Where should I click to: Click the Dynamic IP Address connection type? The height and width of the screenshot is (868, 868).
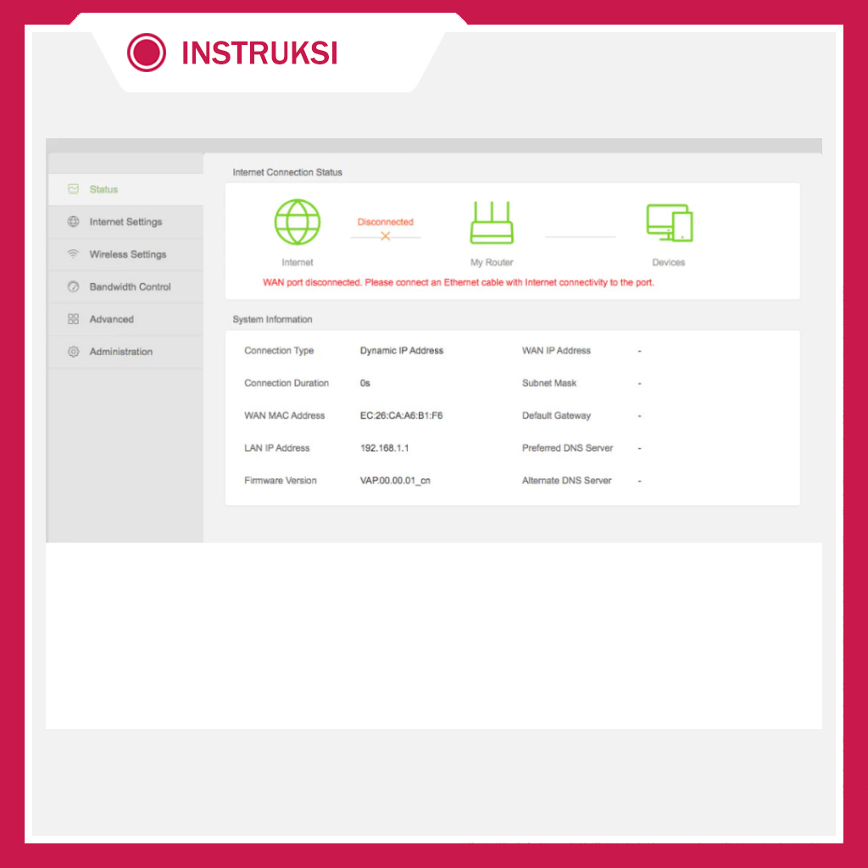pyautogui.click(x=401, y=351)
